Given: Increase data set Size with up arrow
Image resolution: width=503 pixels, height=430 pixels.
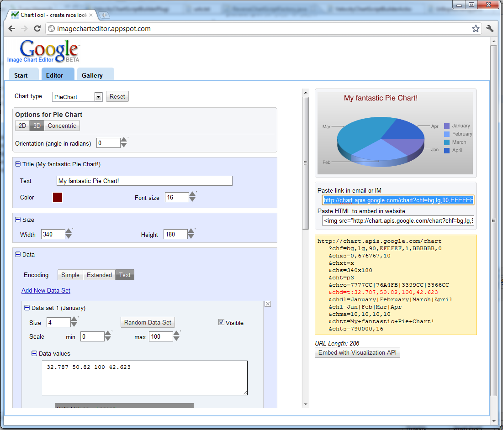Looking at the screenshot, I should tap(74, 319).
